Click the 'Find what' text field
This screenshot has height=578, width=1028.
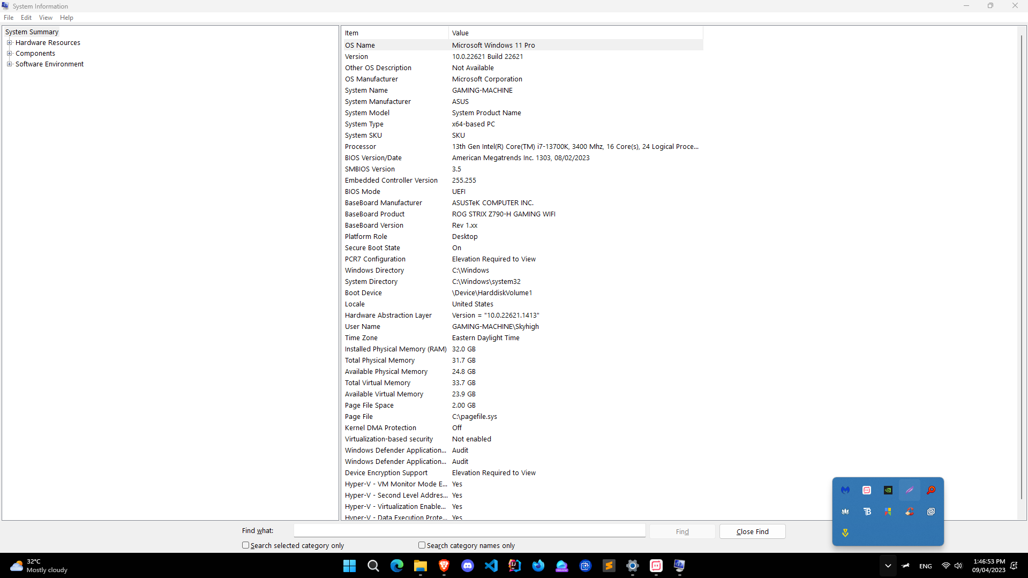pyautogui.click(x=469, y=531)
